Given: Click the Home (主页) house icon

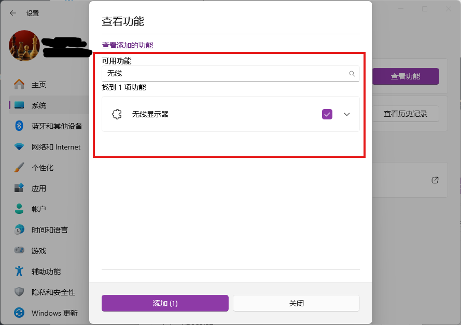Looking at the screenshot, I should click(x=19, y=85).
